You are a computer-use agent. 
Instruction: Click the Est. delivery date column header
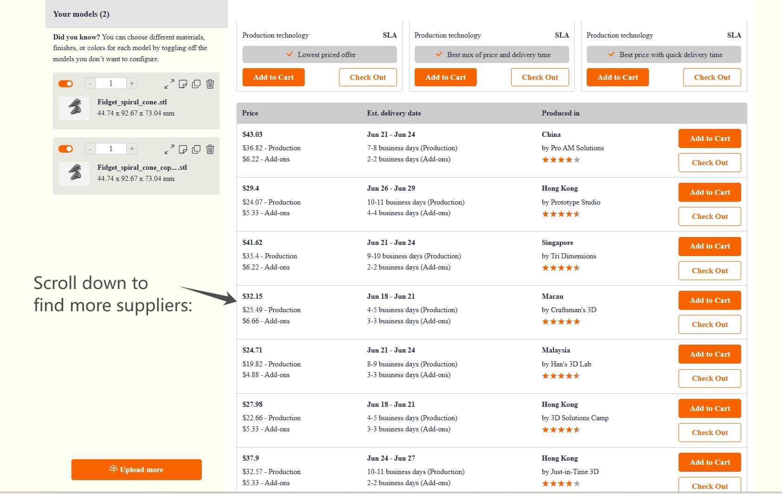point(393,113)
